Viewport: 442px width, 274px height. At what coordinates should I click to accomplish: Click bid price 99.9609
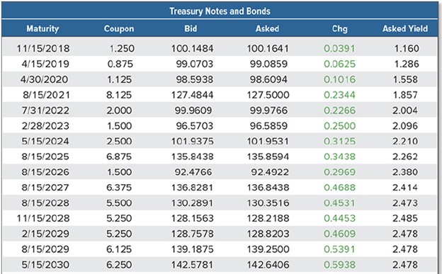[193, 110]
